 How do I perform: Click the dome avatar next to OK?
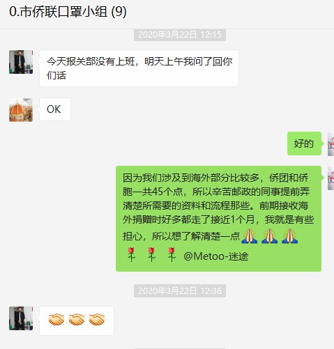21,110
